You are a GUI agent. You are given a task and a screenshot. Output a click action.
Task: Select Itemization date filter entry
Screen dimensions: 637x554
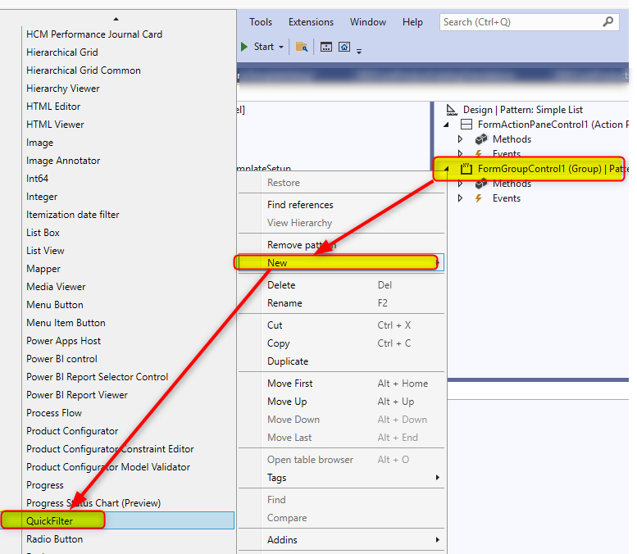[73, 215]
